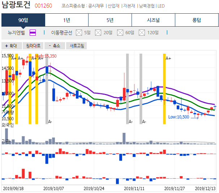The height and width of the screenshot is (193, 219).
Task: Click the 2019/09/18 date axis label
Action: (13, 189)
